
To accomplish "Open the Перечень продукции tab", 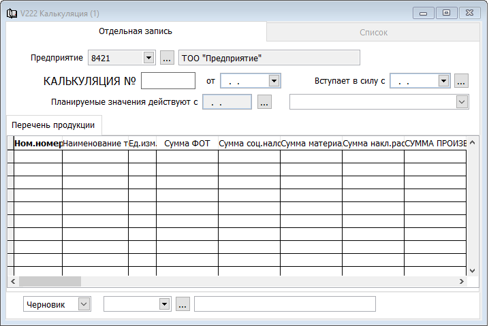I will [53, 125].
